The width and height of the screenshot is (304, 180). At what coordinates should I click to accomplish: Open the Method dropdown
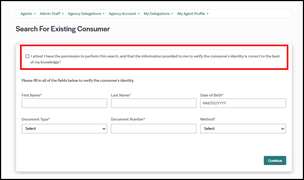coord(243,128)
